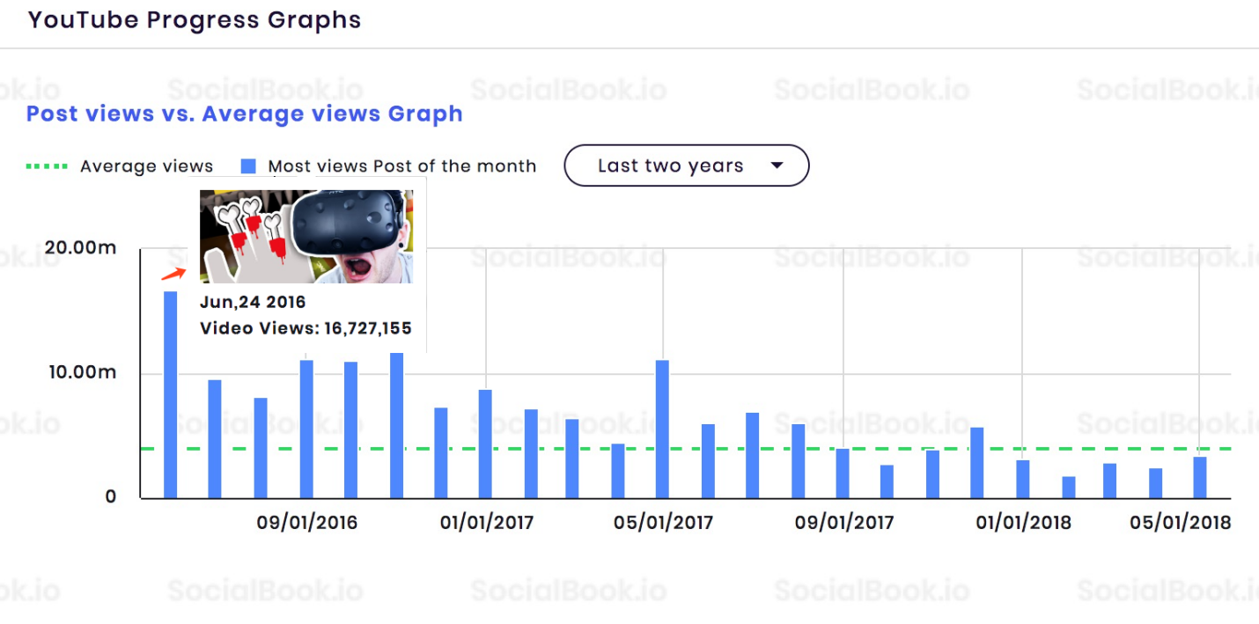Select the bar above the 09/01/2017 label
The height and width of the screenshot is (624, 1259).
point(843,474)
